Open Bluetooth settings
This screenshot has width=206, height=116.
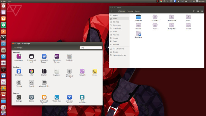pos(19,72)
